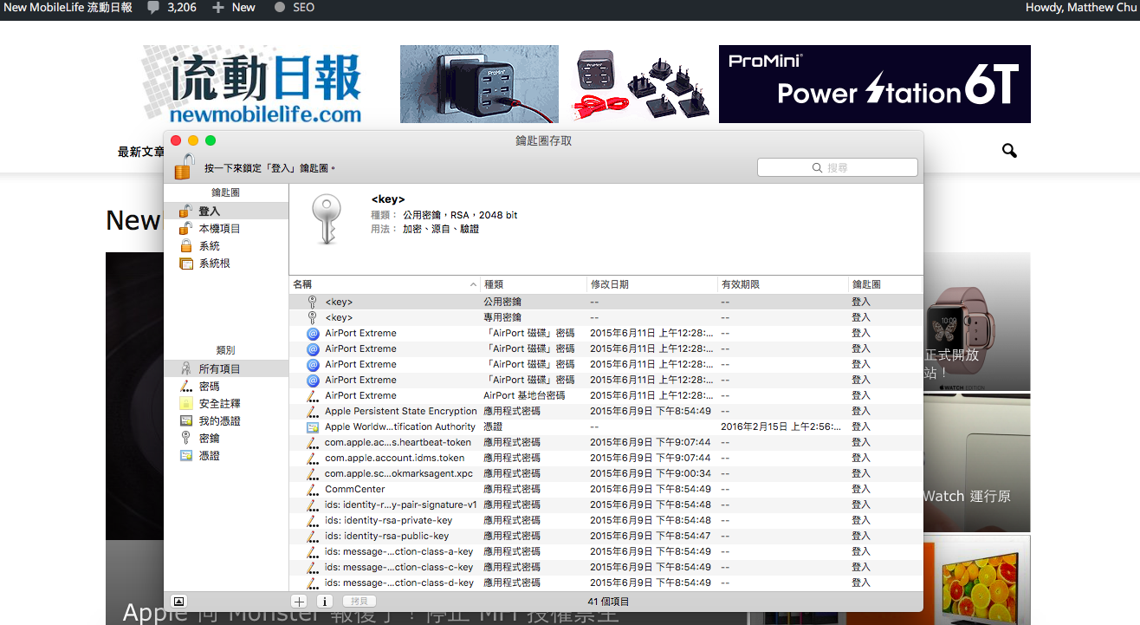Click the website search magnifier icon

[1009, 151]
